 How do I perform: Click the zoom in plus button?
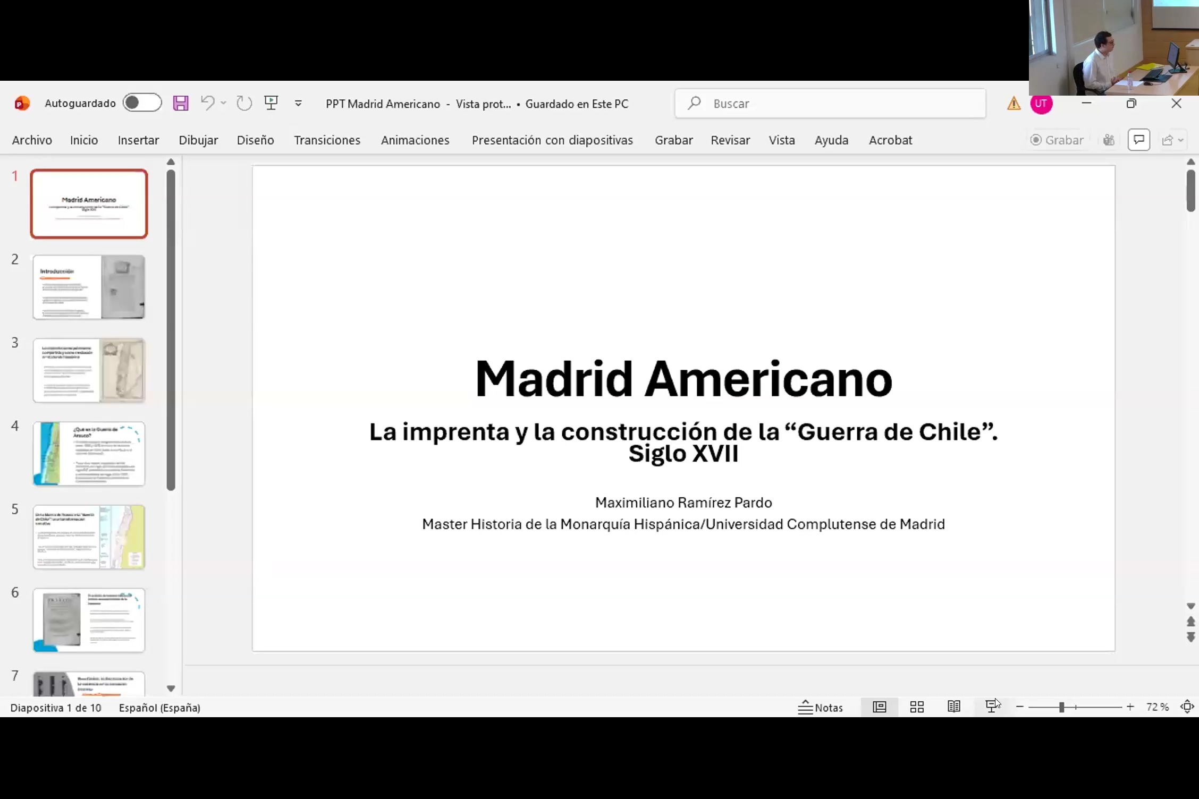point(1130,707)
